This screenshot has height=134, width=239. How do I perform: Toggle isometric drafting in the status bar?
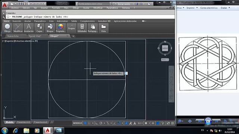tap(108, 123)
